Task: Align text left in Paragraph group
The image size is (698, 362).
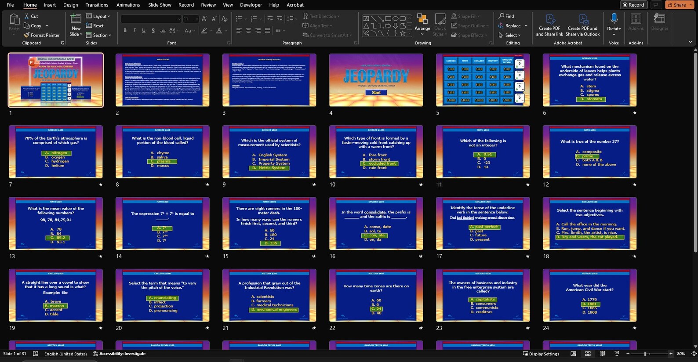Action: pyautogui.click(x=239, y=31)
